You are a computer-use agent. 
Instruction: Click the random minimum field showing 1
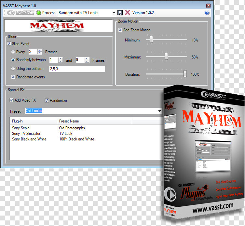[x=54, y=60]
